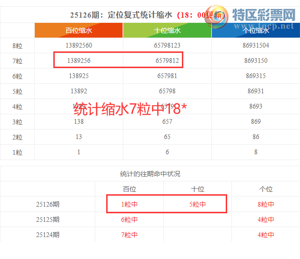Click cell value 13892560
This screenshot has height=259, width=300.
(x=79, y=45)
